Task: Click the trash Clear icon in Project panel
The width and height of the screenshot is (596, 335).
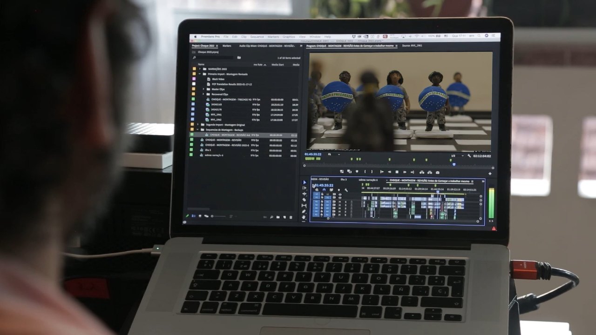Action: 291,217
